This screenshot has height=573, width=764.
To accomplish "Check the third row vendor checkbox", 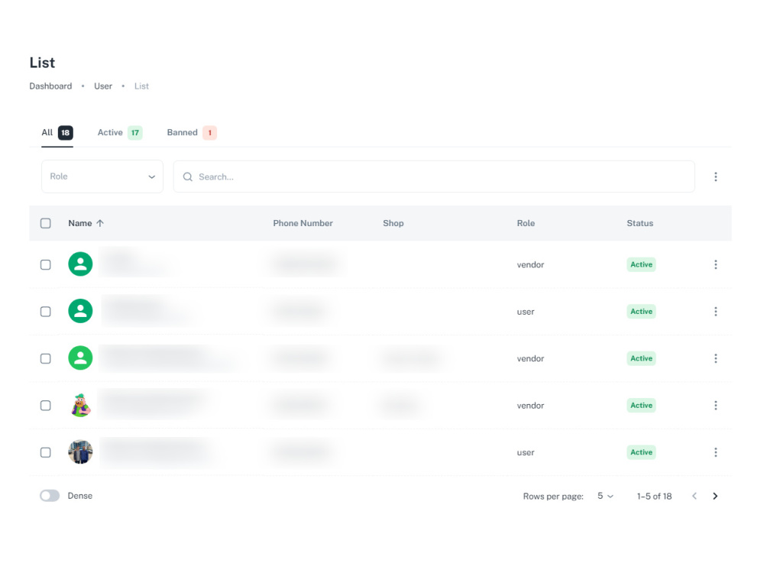I will (45, 358).
